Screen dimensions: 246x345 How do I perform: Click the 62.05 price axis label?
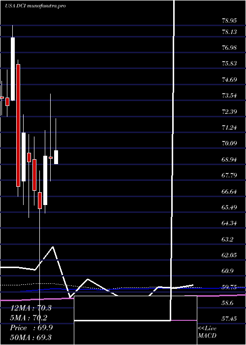click(229, 255)
